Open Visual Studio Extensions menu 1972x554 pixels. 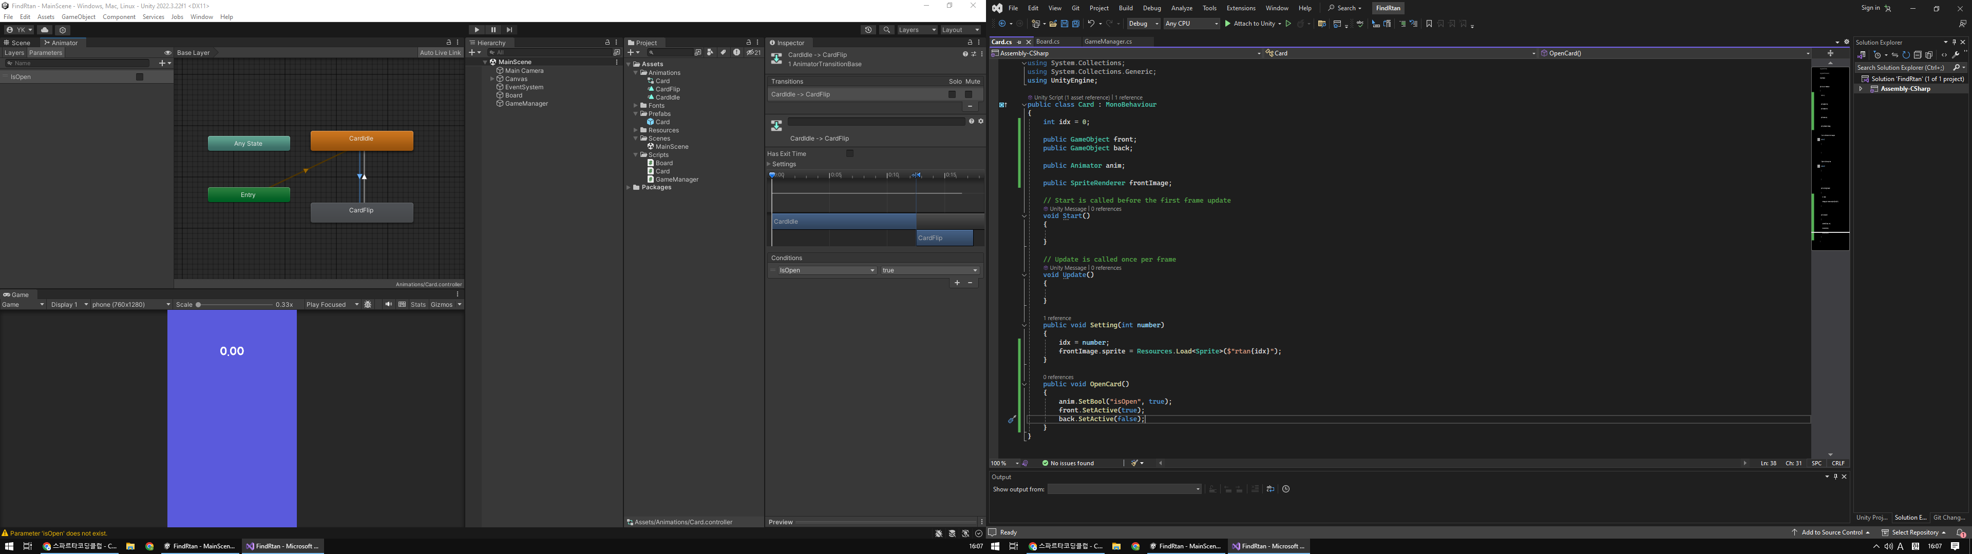[x=1241, y=8]
